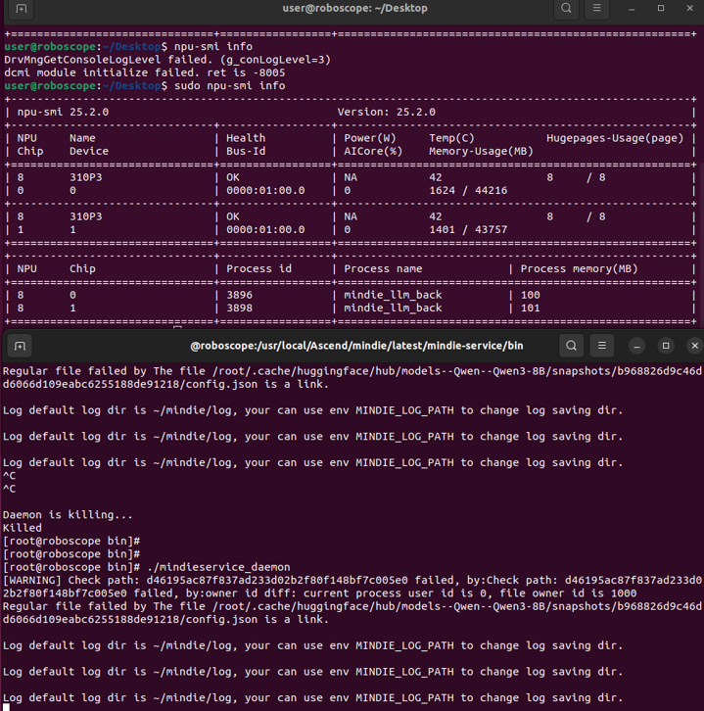Viewport: 704px width, 711px height.
Task: Open new tab in the Desktop terminal
Action: pyautogui.click(x=22, y=9)
